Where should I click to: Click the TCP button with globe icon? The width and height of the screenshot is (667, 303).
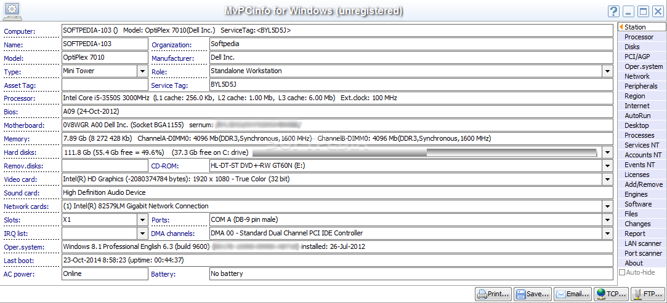coord(612,293)
